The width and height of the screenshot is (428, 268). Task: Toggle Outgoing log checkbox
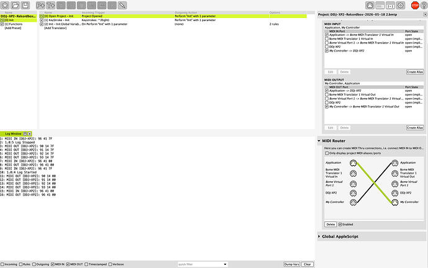(34, 264)
